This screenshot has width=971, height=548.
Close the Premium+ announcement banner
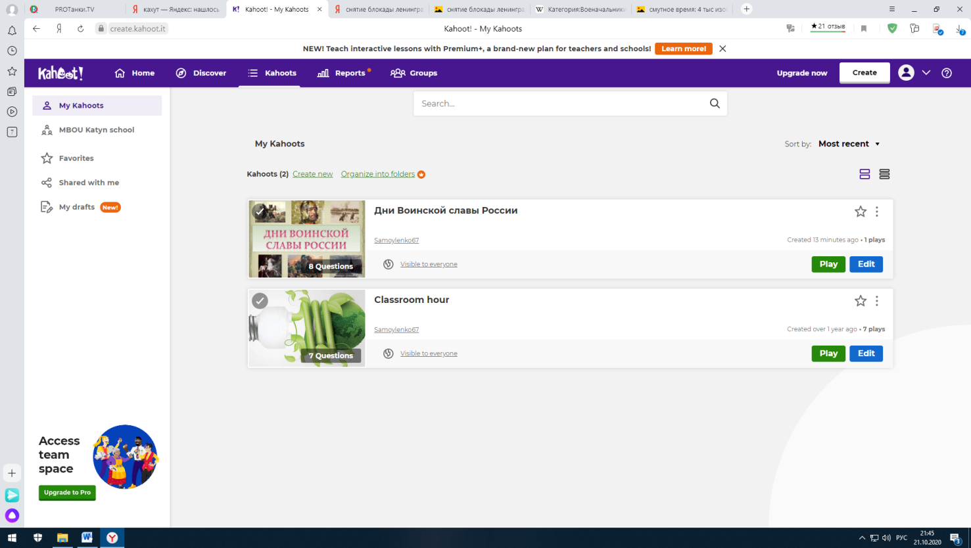click(722, 49)
